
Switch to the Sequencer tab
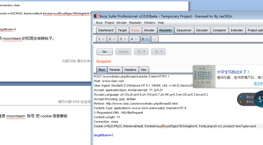tap(184, 30)
